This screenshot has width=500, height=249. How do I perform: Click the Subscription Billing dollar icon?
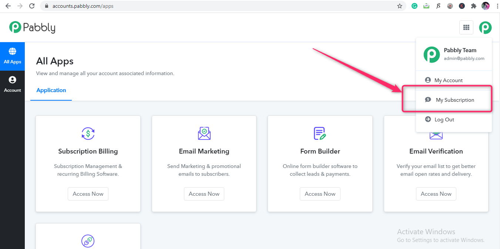coord(88,133)
